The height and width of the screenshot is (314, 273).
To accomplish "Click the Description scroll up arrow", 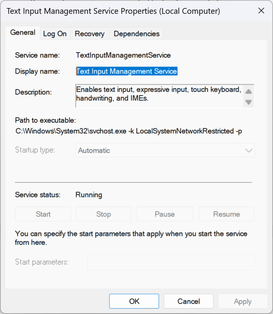I will (248, 91).
